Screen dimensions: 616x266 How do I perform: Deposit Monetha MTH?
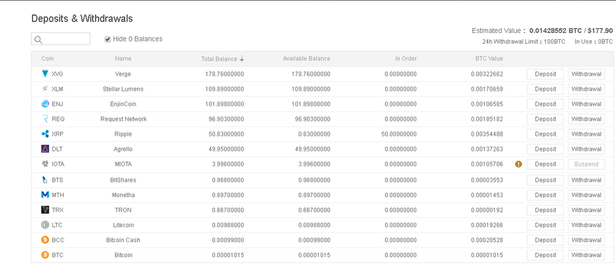coord(545,195)
